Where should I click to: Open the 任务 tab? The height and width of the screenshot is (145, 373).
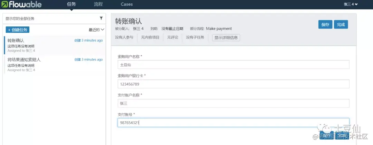71,4
